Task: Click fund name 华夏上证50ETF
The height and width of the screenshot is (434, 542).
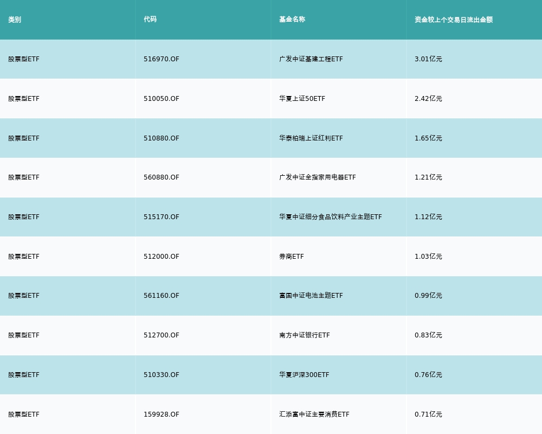Action: tap(302, 99)
